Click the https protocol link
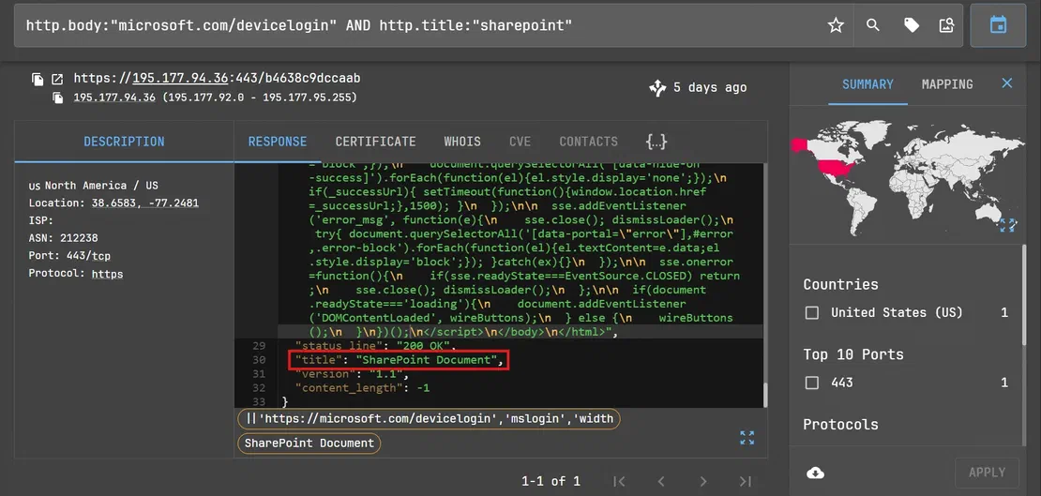 108,274
